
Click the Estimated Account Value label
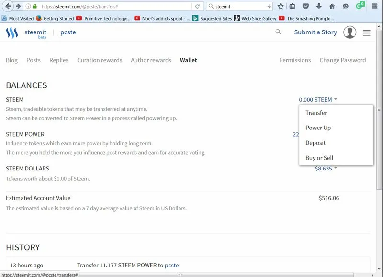pyautogui.click(x=38, y=198)
